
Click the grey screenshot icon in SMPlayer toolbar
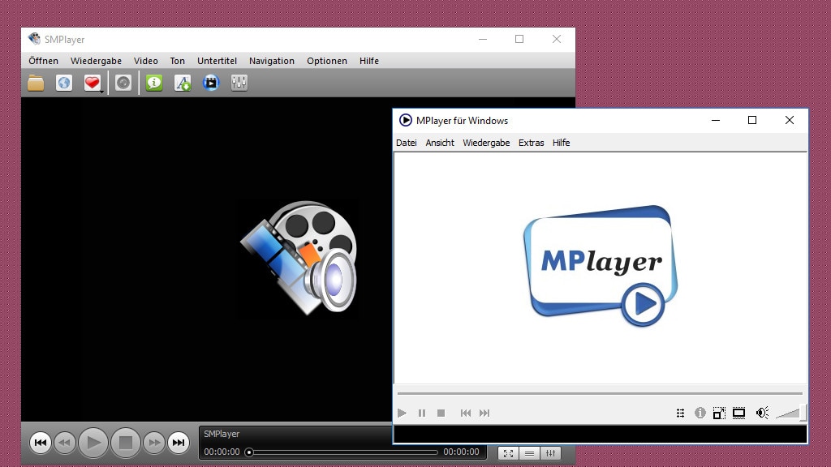point(123,83)
